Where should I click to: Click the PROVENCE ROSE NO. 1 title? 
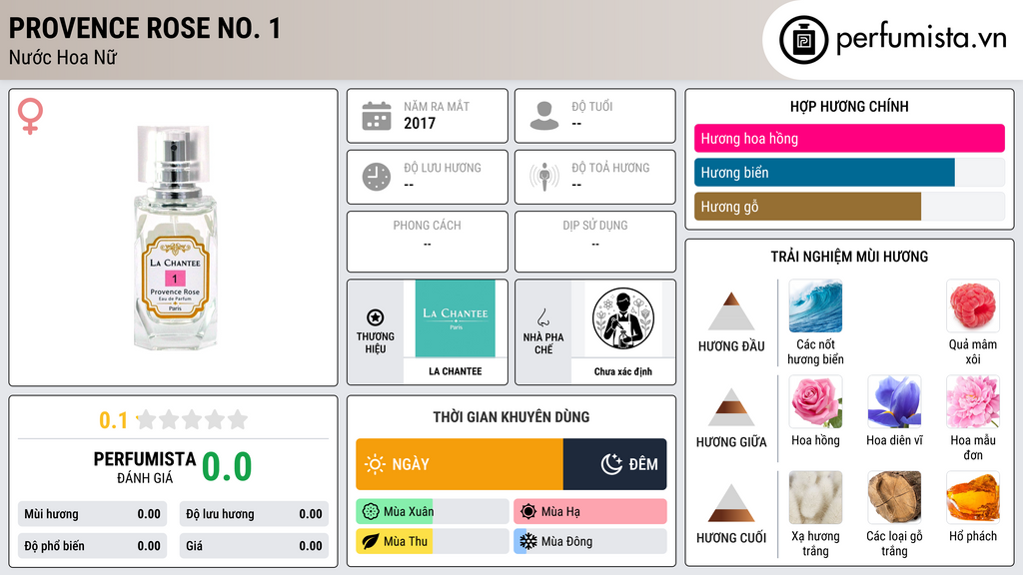145,28
